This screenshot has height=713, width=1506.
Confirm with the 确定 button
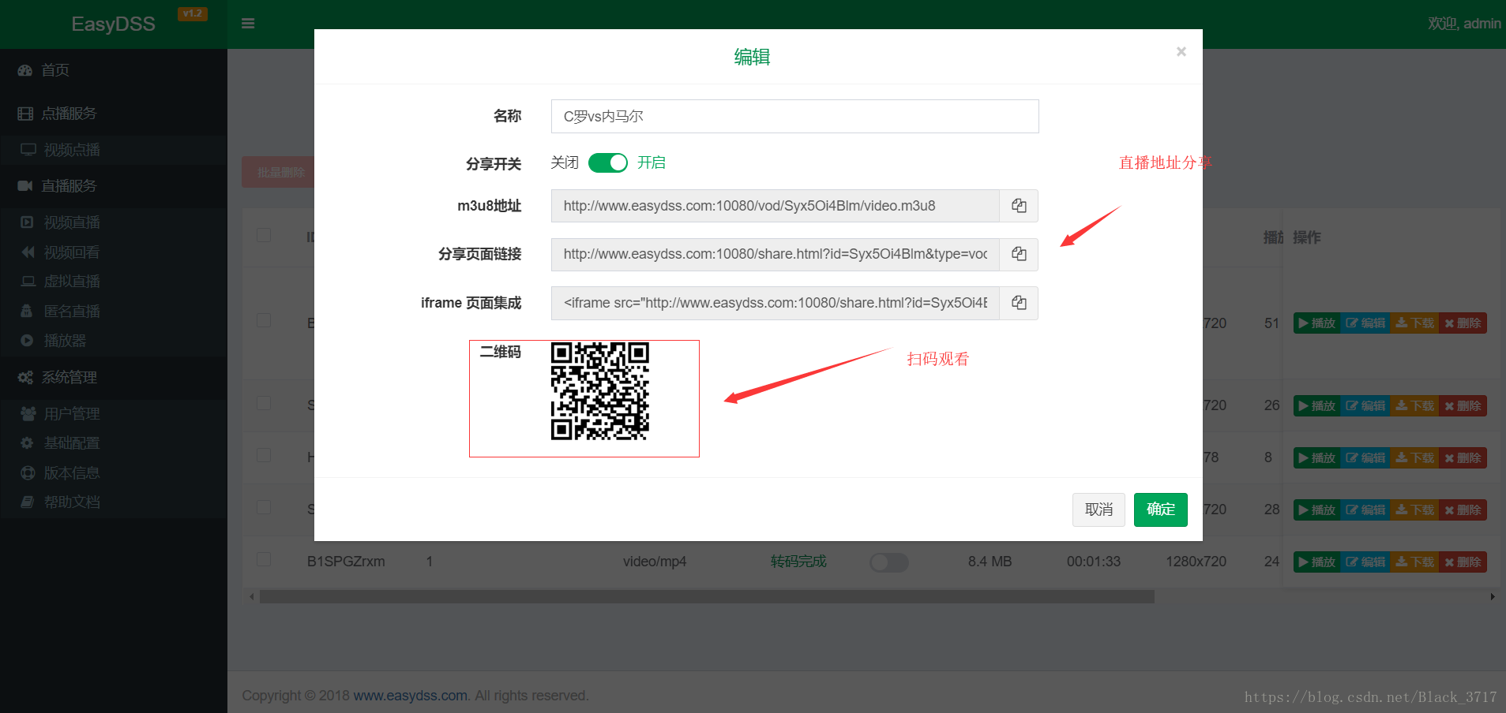click(x=1161, y=510)
